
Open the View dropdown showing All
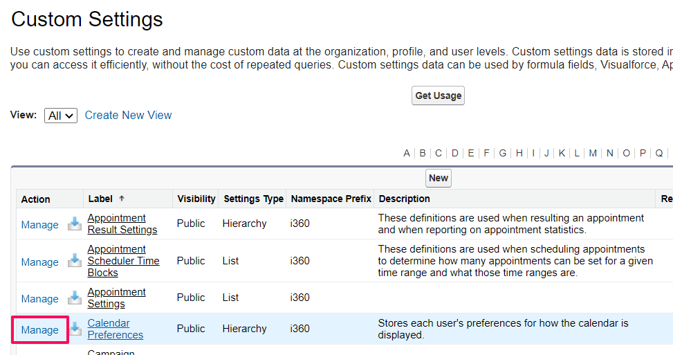click(x=60, y=116)
